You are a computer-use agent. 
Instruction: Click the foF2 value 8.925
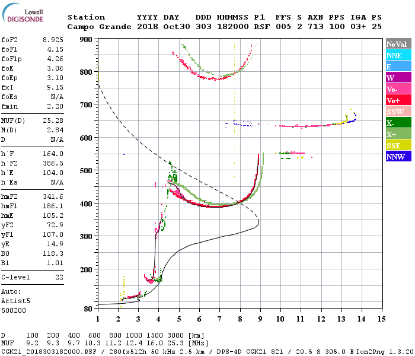coord(53,40)
